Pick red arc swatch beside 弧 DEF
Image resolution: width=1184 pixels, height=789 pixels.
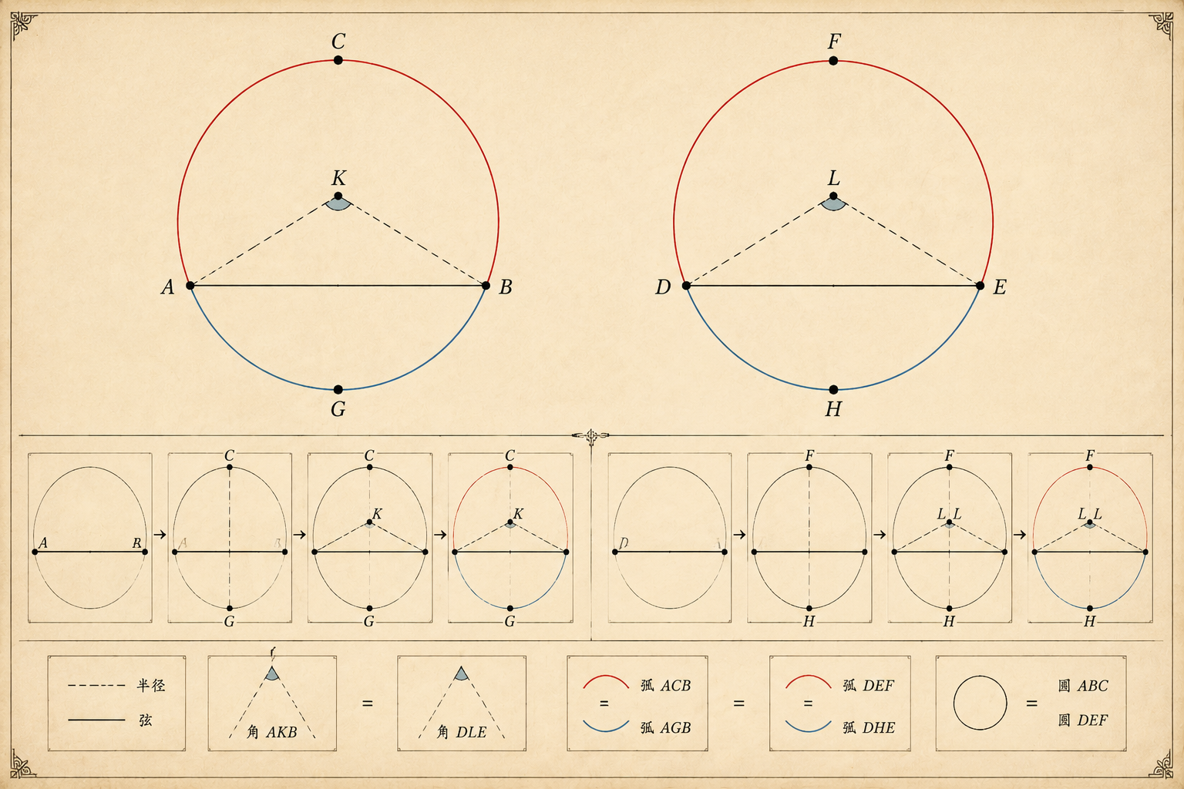(x=809, y=683)
